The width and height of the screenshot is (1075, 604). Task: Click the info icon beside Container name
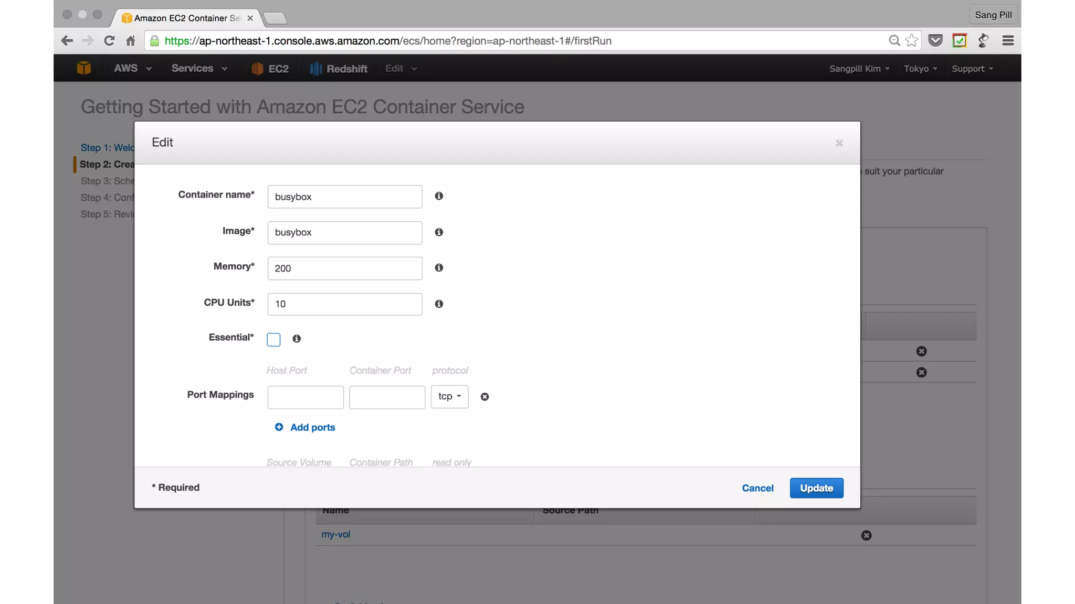pyautogui.click(x=439, y=196)
